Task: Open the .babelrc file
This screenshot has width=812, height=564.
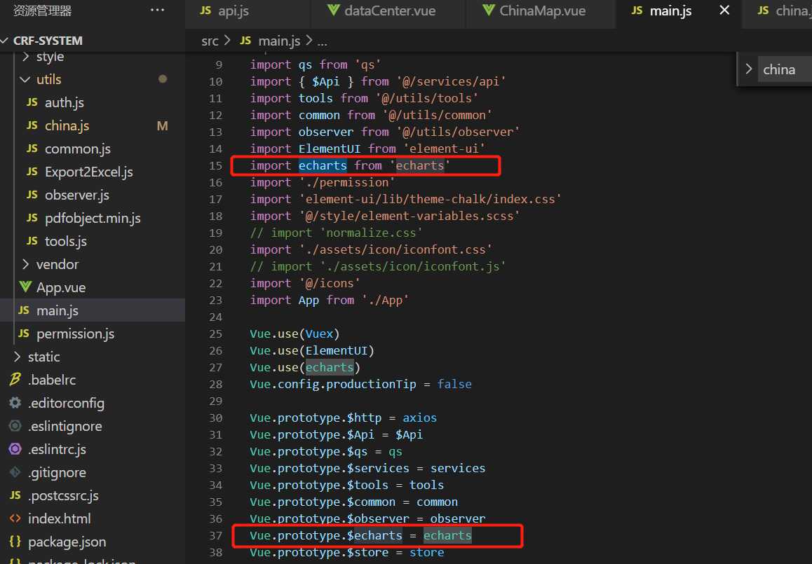Action: click(x=52, y=380)
